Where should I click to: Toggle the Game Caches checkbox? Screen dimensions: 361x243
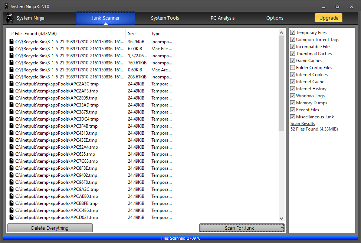(292, 61)
